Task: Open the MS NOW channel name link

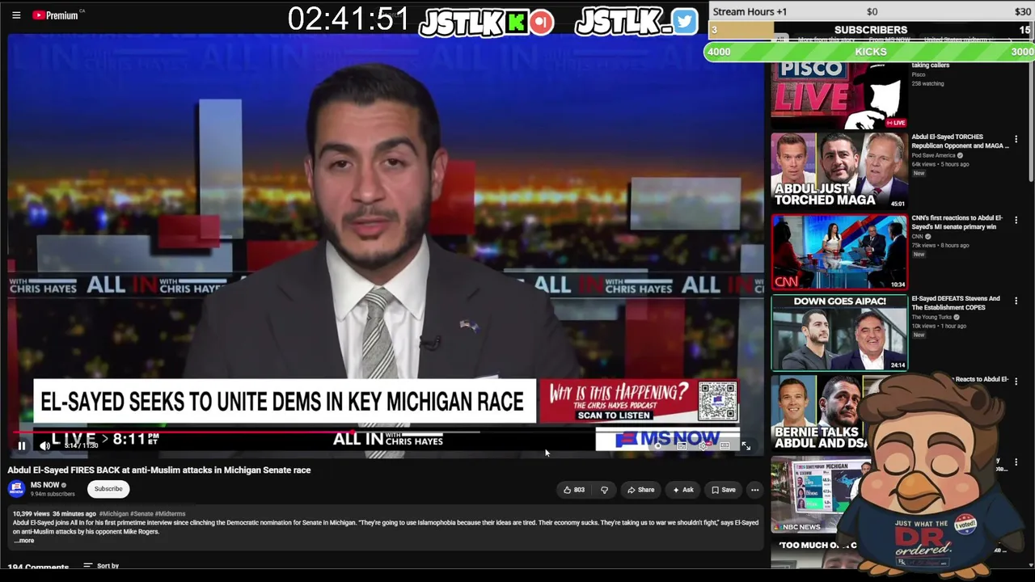Action: pyautogui.click(x=45, y=485)
